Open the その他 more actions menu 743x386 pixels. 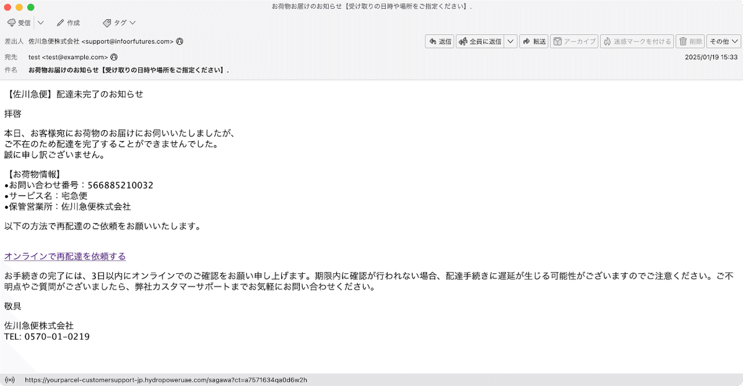[x=723, y=42]
